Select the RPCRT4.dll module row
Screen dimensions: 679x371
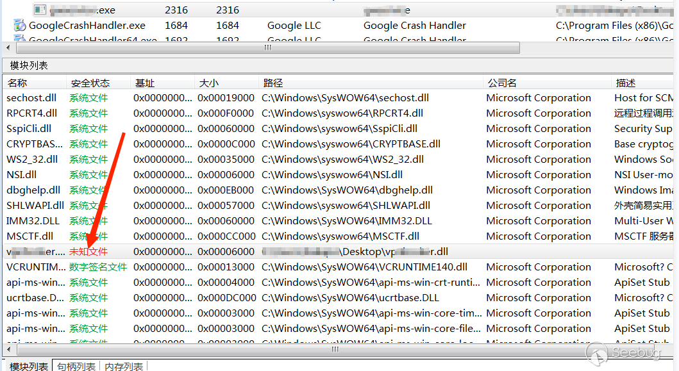(338, 113)
